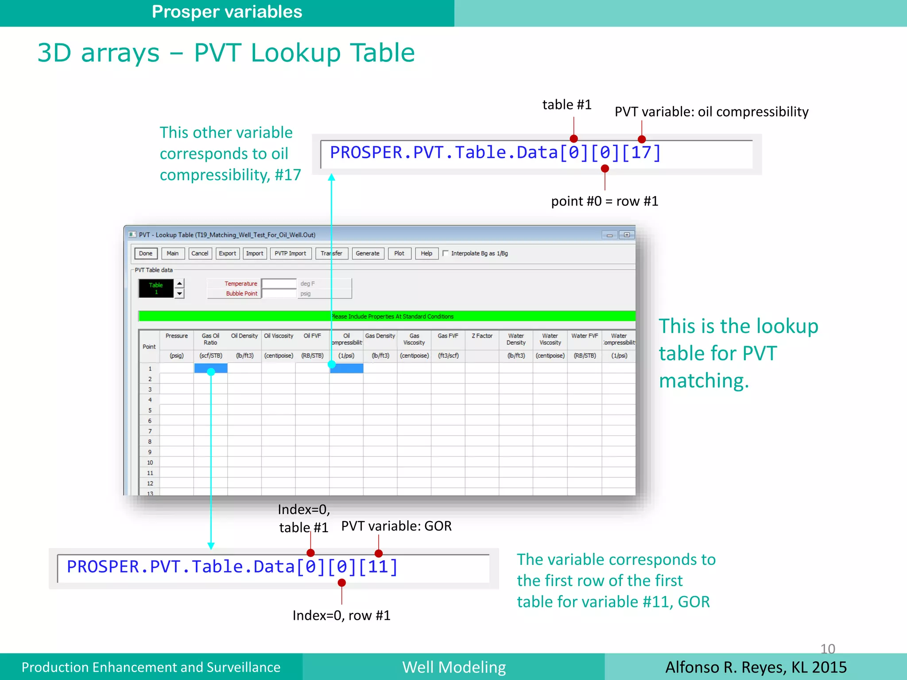Increase table number with up arrow
The width and height of the screenshot is (907, 680).
click(179, 283)
